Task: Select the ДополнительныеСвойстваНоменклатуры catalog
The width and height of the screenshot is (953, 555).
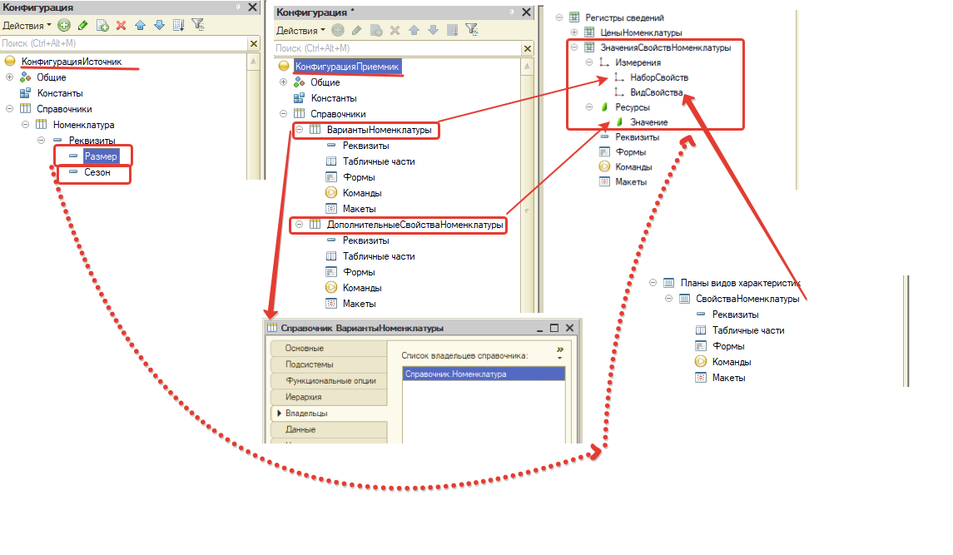Action: point(415,225)
